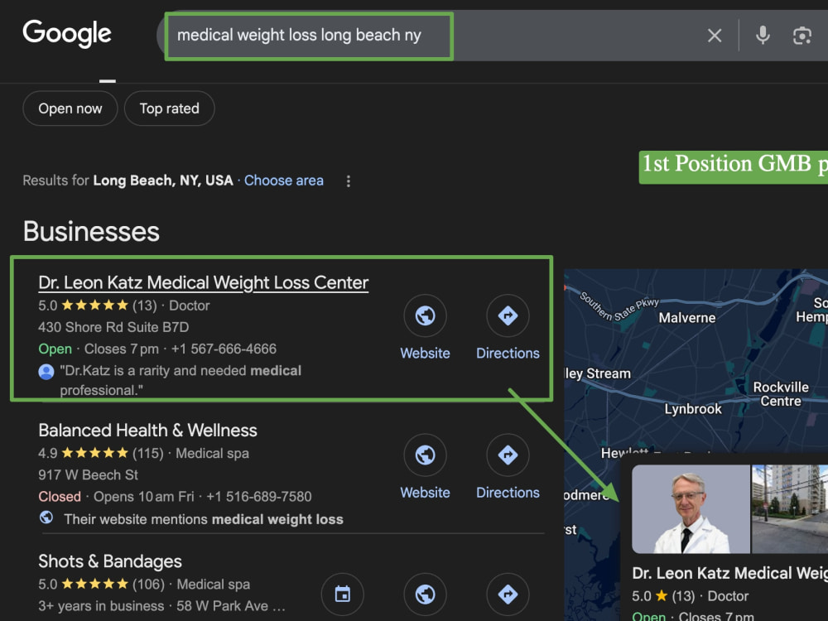
Task: Click phone number +1 516-689-7580
Action: coord(258,497)
